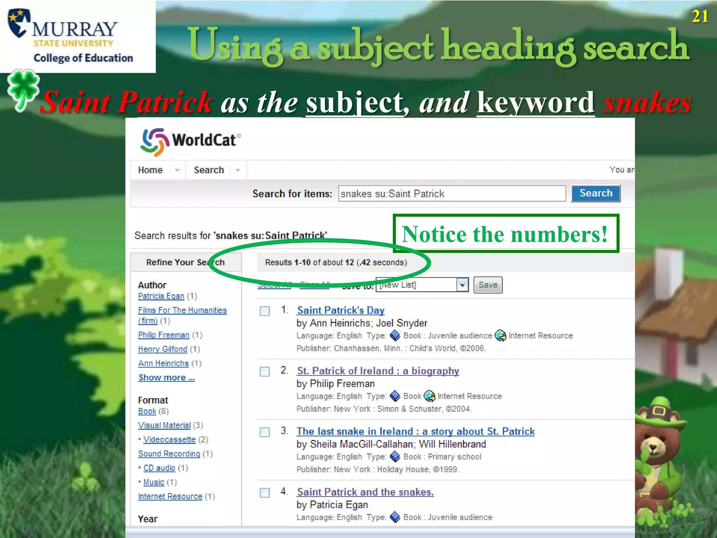
Task: Filter by author Philip Freeman
Action: coord(163,335)
